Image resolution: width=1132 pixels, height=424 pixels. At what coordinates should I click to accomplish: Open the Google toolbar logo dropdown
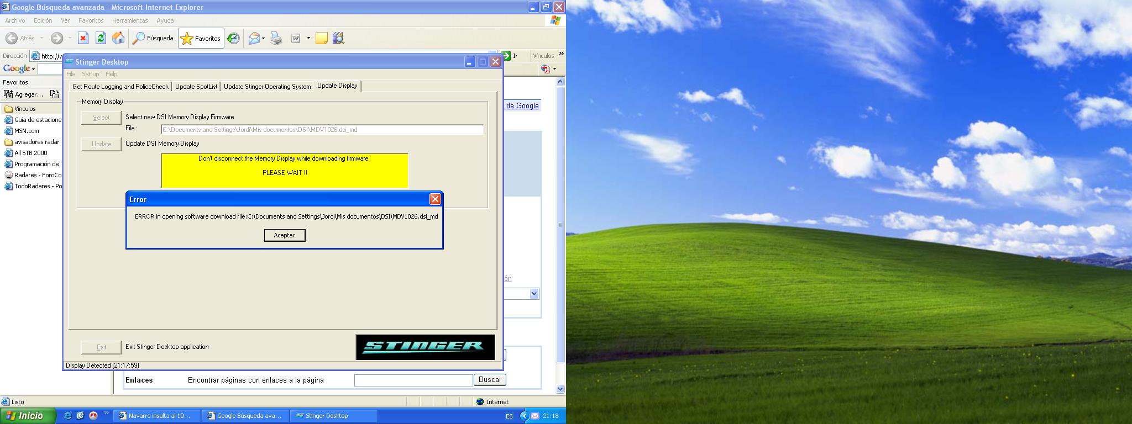pos(19,69)
